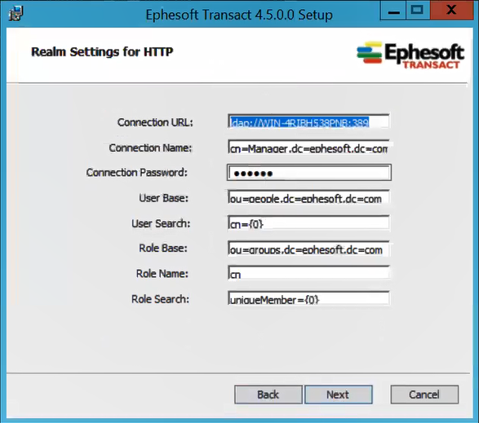This screenshot has width=479, height=423.
Task: Edit the User Search field
Action: click(308, 223)
